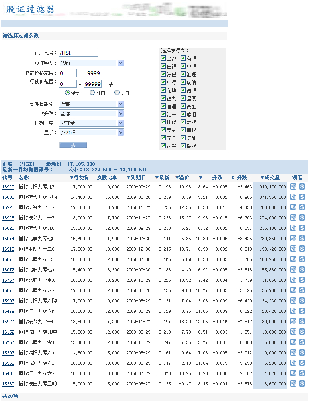
Task: Select the 价内 radio button
Action: [x=92, y=93]
